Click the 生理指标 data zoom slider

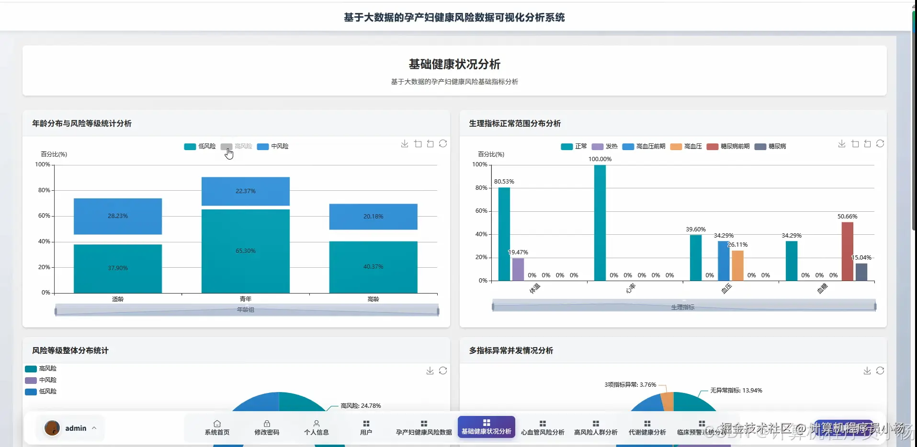pos(684,305)
